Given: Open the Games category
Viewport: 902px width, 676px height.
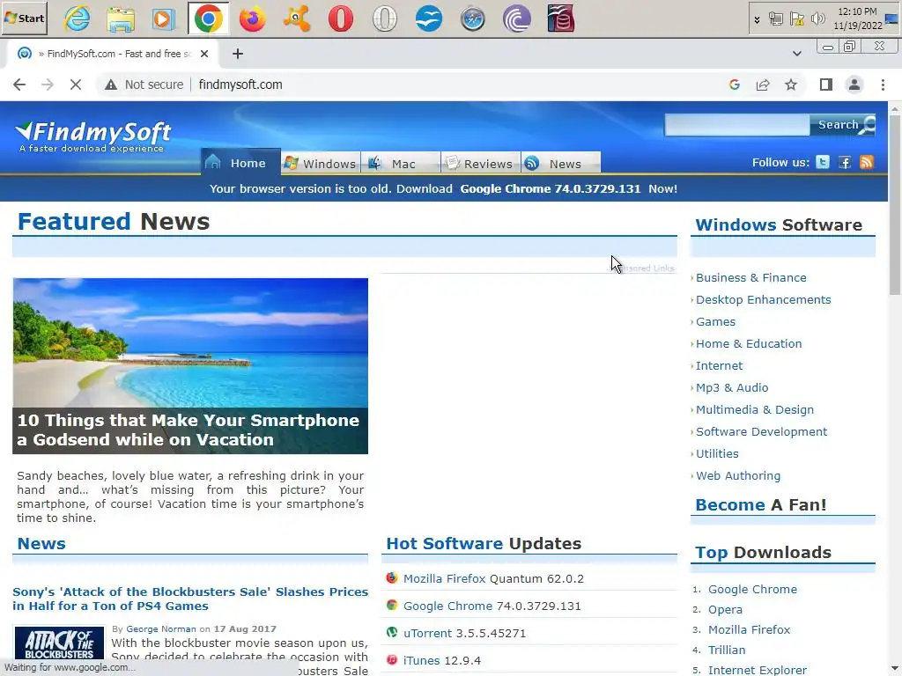Looking at the screenshot, I should [x=715, y=321].
